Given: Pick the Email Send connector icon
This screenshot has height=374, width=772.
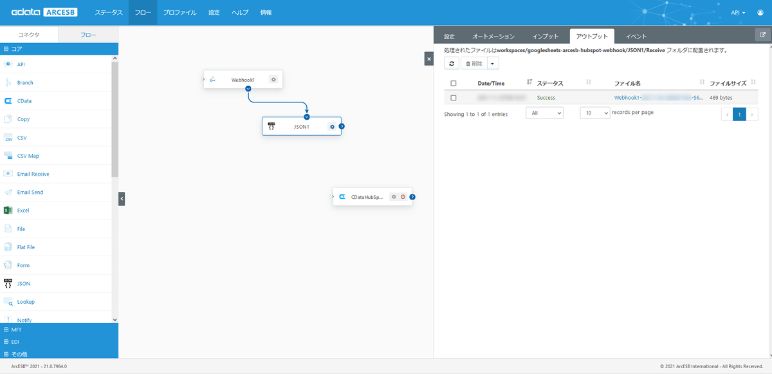Looking at the screenshot, I should pyautogui.click(x=8, y=192).
